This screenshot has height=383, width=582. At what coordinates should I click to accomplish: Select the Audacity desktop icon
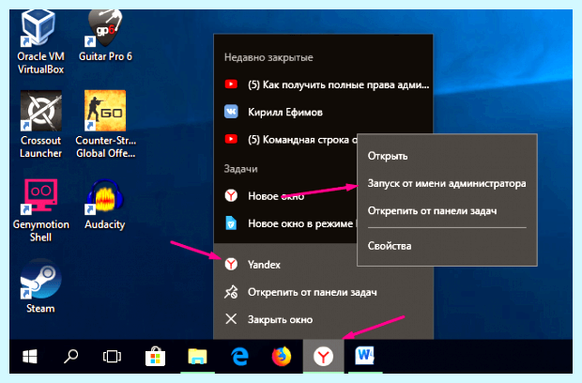[x=105, y=205]
